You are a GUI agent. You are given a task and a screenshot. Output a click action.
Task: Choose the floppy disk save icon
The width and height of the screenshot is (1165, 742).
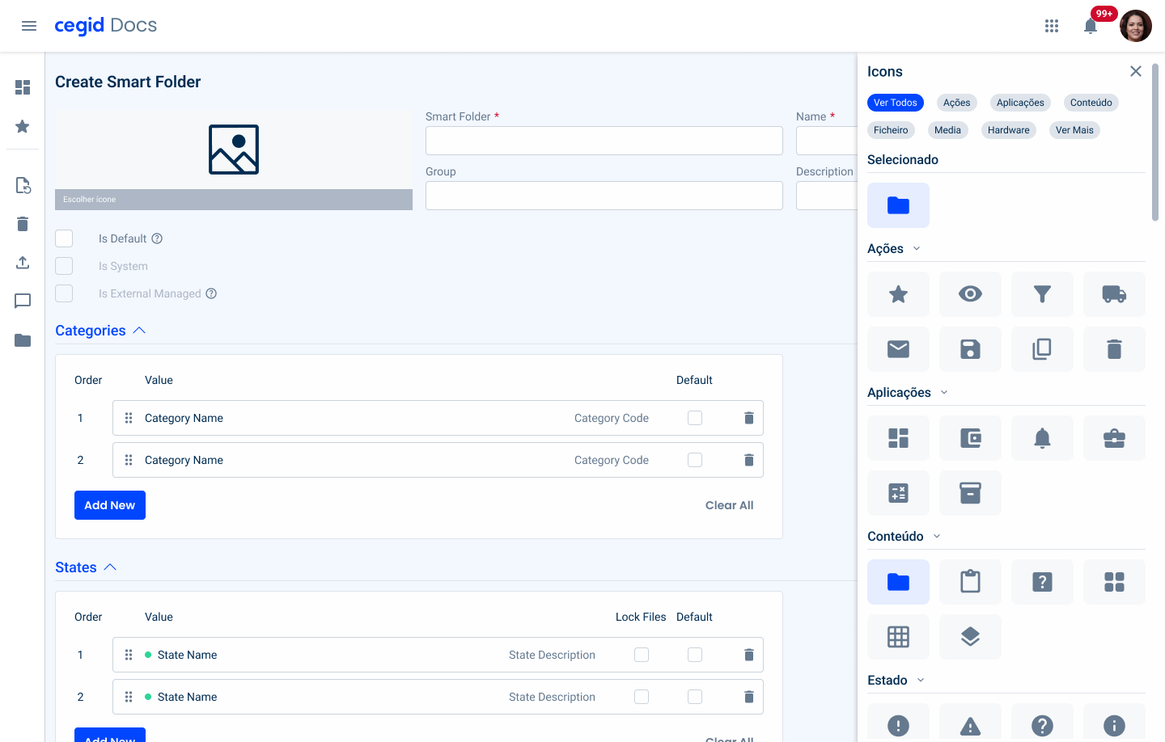(x=970, y=349)
